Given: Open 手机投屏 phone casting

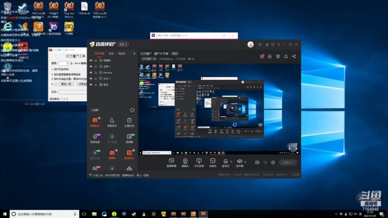Looking at the screenshot, I should pos(199,163).
